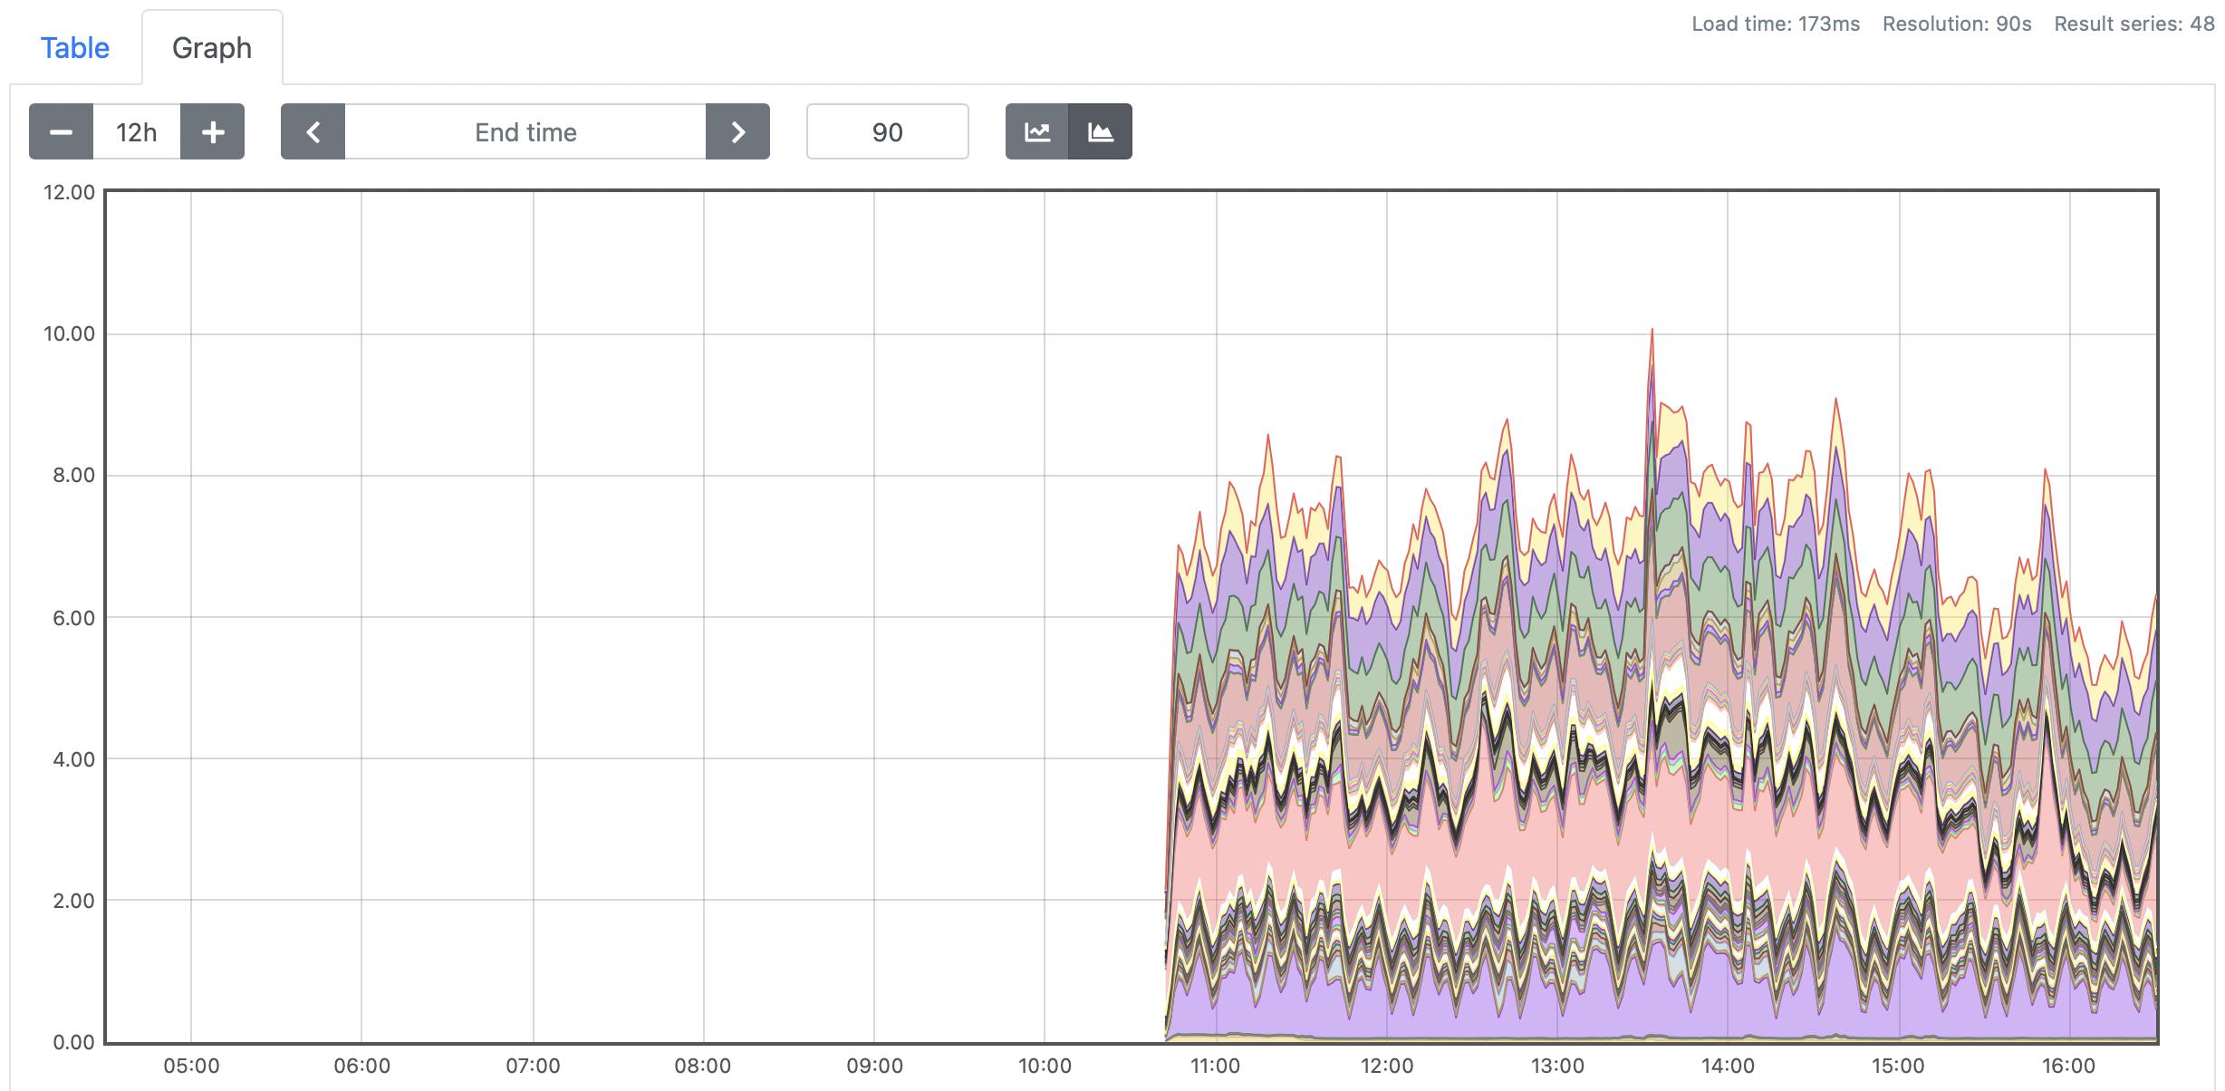This screenshot has height=1091, width=2225.
Task: Click the 10.00 y-axis label
Action: tap(69, 333)
